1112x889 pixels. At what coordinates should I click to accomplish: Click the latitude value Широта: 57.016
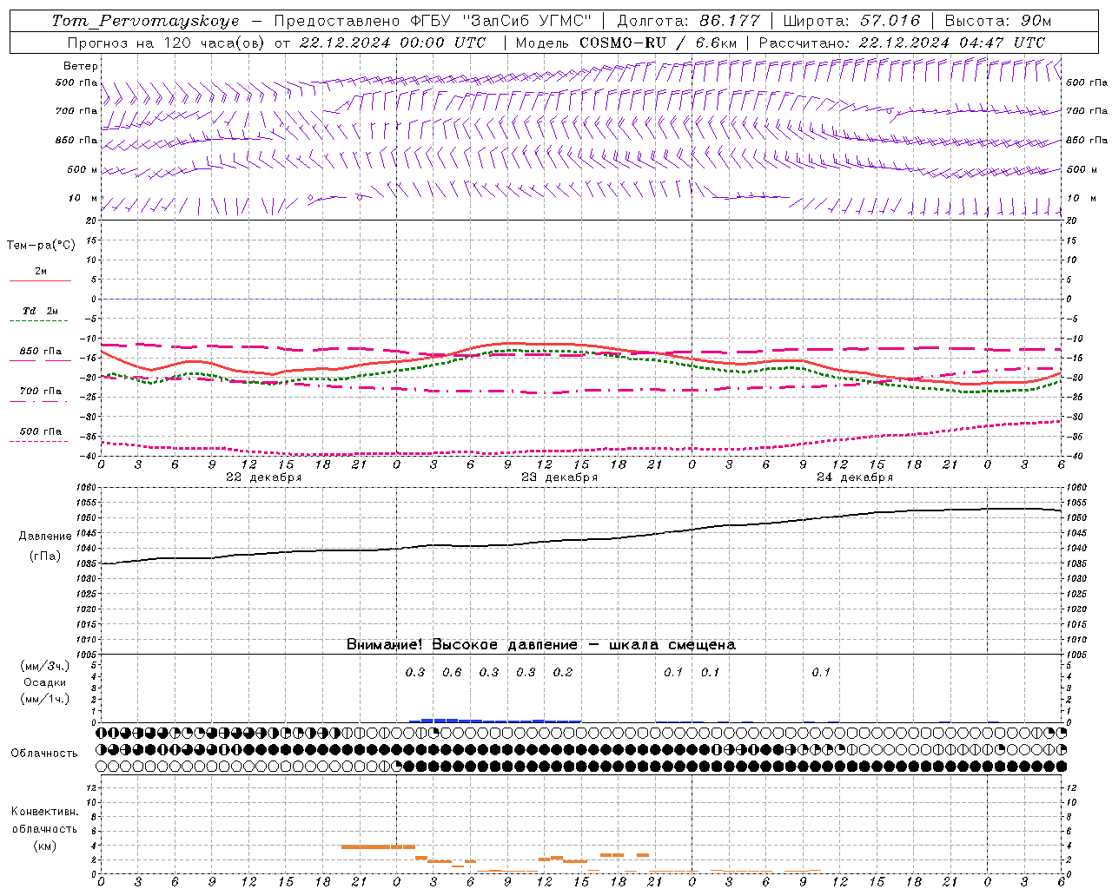(851, 21)
